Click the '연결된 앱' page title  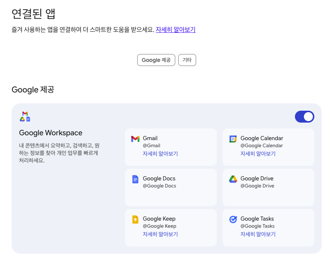pos(34,14)
